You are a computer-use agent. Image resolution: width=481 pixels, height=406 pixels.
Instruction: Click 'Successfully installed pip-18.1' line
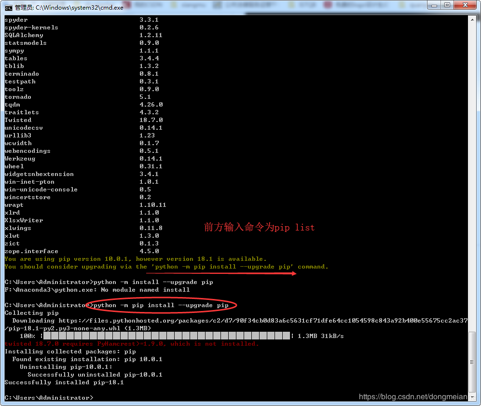point(64,382)
